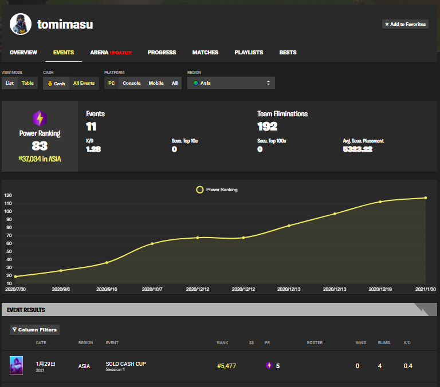Click the 2020/10/7 chart data point
The width and height of the screenshot is (440, 387).
[152, 244]
